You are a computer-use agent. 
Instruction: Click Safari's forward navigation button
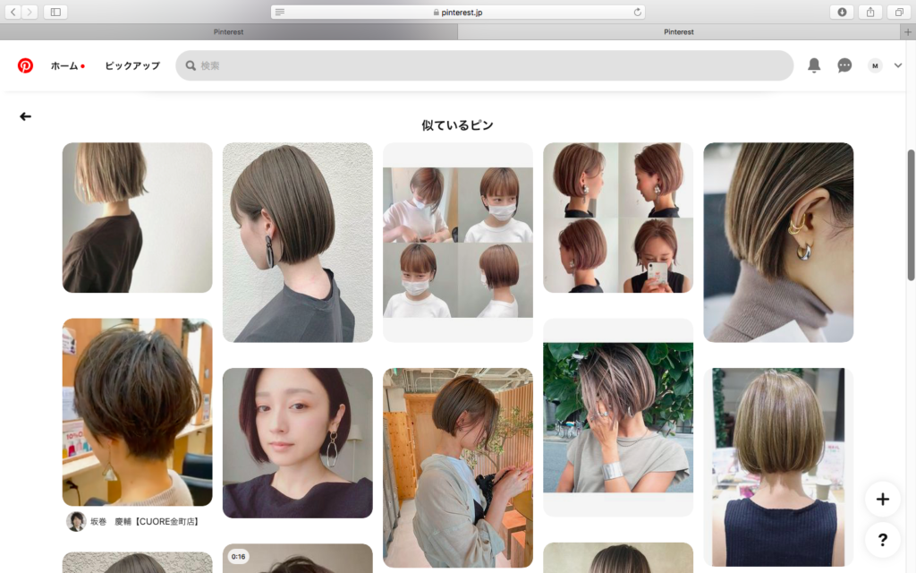point(30,12)
